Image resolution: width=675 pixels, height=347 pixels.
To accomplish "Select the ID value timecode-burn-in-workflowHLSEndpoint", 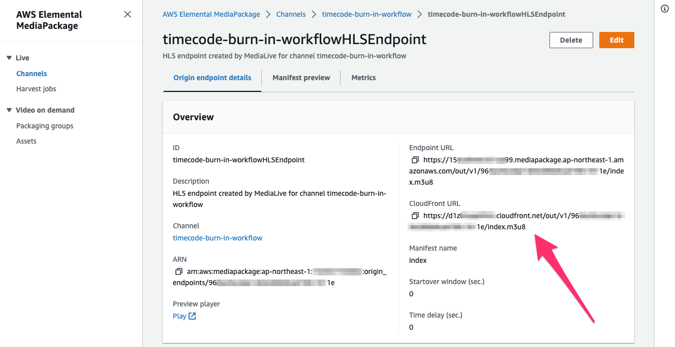I will [239, 160].
